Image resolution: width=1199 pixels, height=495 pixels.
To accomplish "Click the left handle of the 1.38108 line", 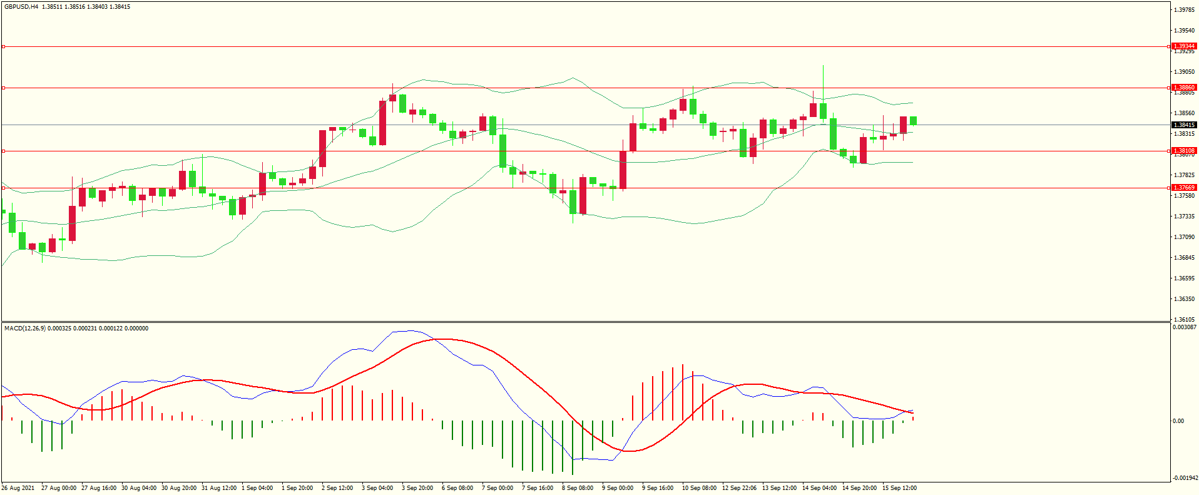I will pos(3,151).
